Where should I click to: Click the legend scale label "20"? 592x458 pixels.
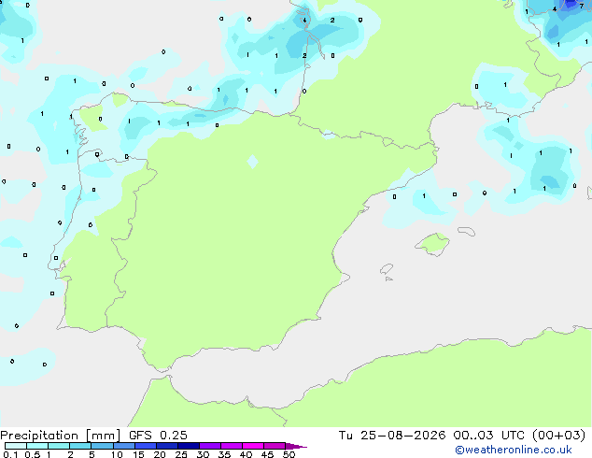160,454
